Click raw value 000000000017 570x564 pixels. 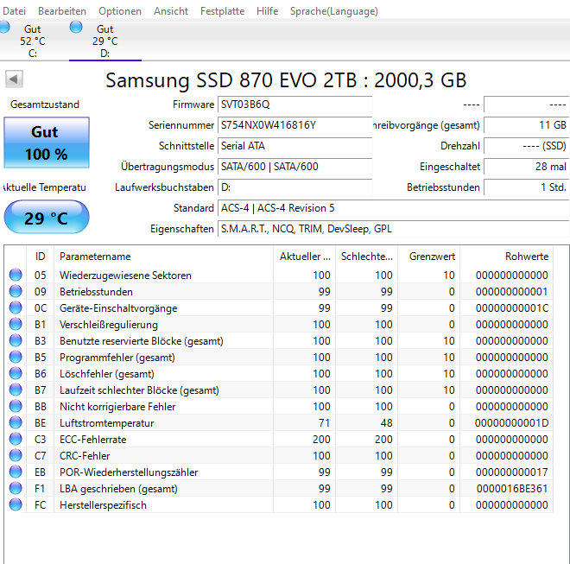(512, 472)
